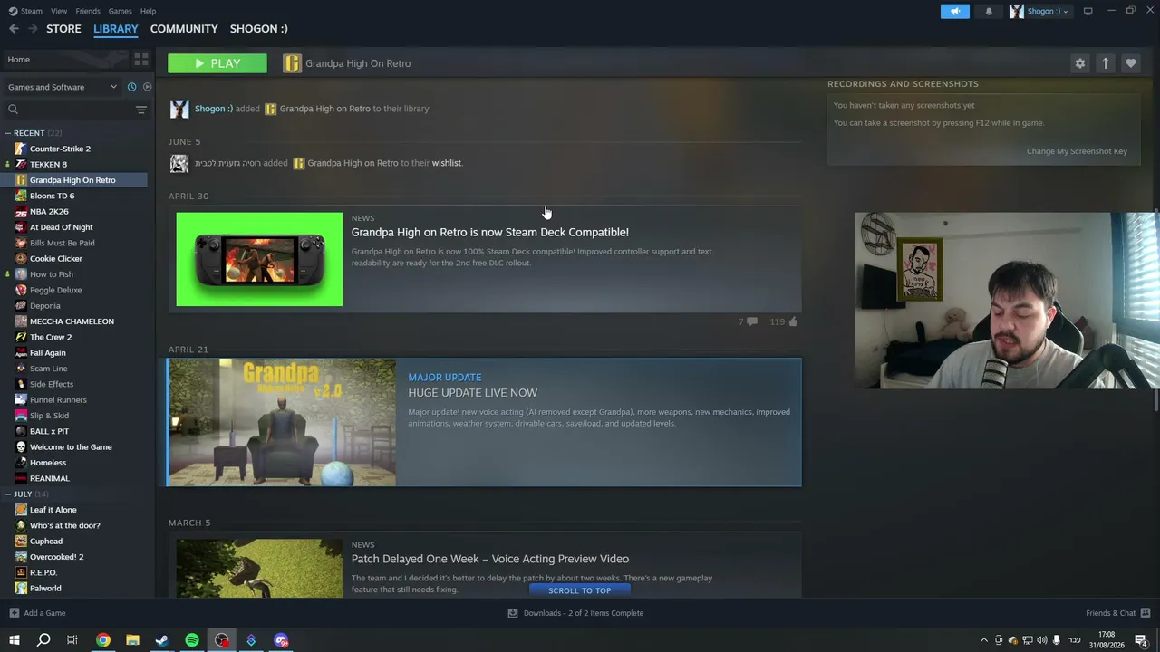Expand the Games and Software dropdown
This screenshot has height=652, width=1160.
[x=63, y=87]
